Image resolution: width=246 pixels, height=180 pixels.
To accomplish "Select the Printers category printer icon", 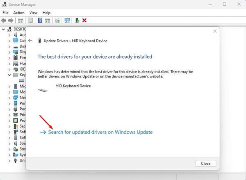I will pos(16,115).
